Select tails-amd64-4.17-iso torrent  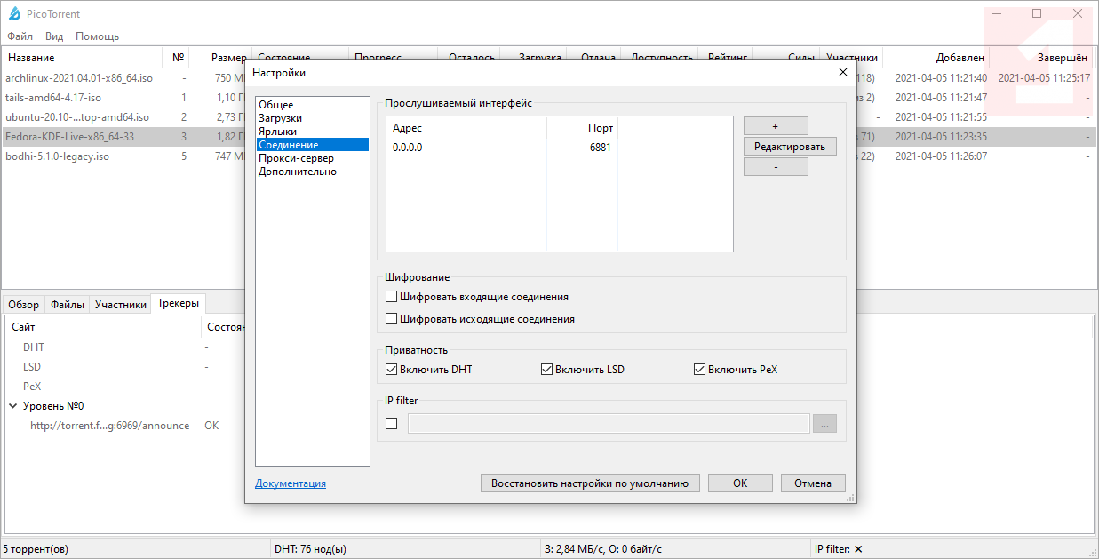point(53,98)
